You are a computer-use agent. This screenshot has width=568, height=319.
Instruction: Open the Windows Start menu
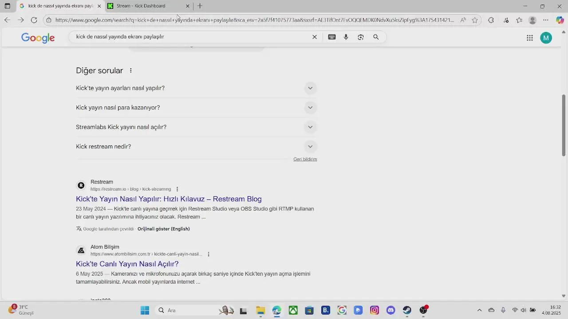(x=145, y=310)
